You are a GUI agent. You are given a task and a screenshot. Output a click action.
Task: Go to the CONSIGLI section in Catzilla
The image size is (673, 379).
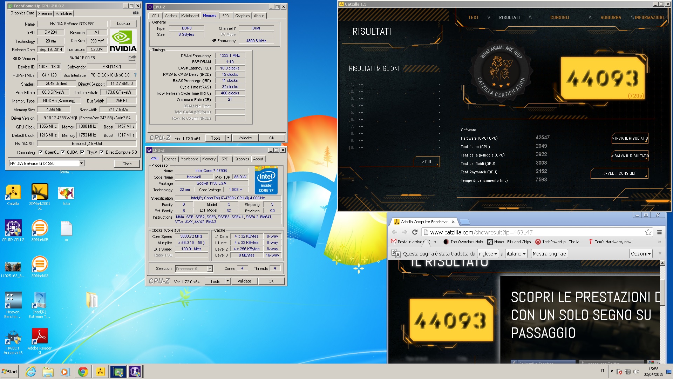point(559,17)
